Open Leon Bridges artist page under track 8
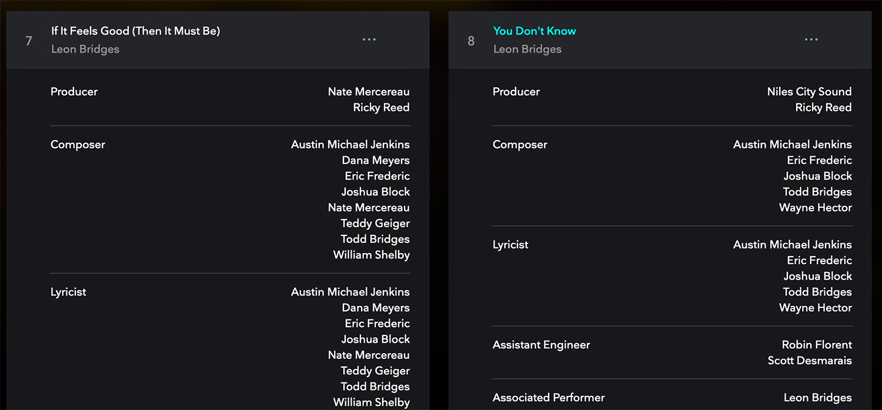 [x=527, y=49]
